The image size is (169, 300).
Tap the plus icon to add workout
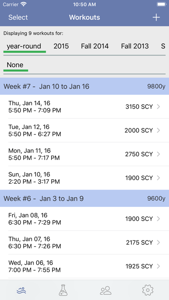(x=156, y=17)
